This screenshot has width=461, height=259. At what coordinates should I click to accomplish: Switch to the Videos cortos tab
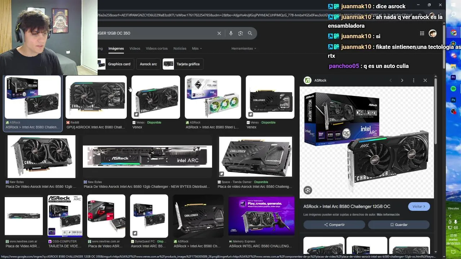click(x=157, y=49)
